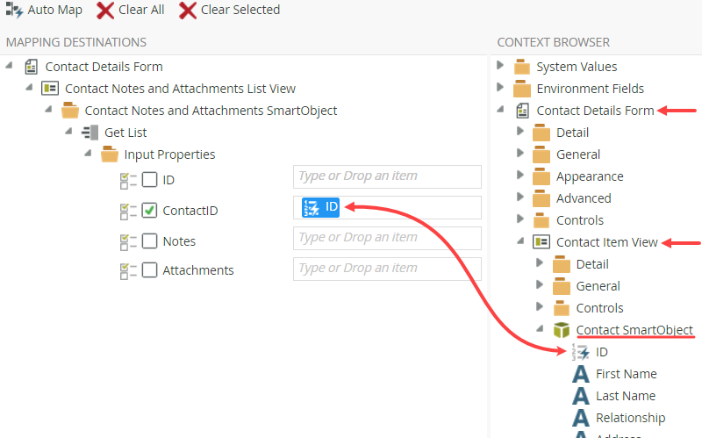Click the Get List method icon
The width and height of the screenshot is (702, 438).
pyautogui.click(x=90, y=133)
